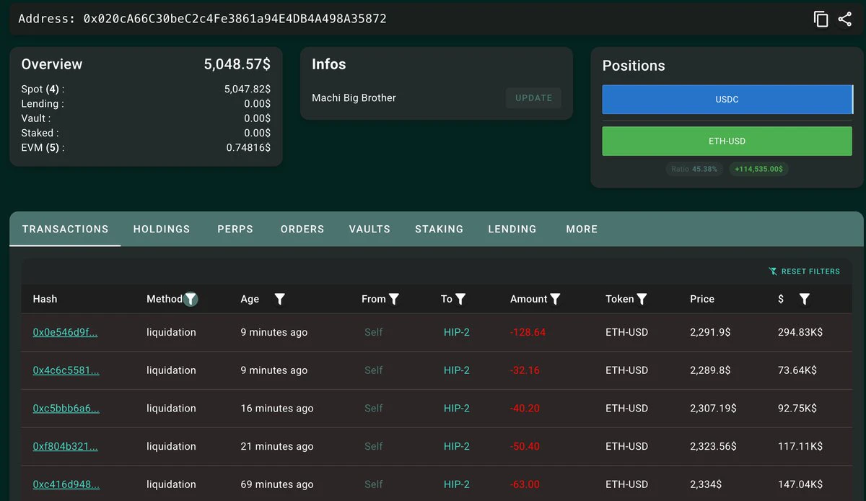Open the Token column filter icon
This screenshot has height=501, width=866.
(642, 299)
